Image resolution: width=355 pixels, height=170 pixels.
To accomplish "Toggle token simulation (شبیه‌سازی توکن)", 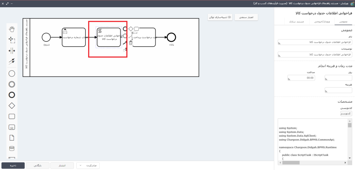I will tap(220, 17).
